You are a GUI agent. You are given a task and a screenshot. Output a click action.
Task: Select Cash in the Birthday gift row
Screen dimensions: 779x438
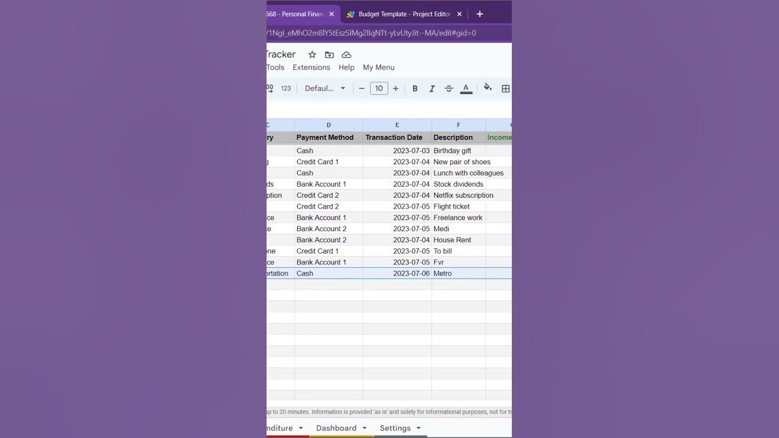[x=329, y=150]
